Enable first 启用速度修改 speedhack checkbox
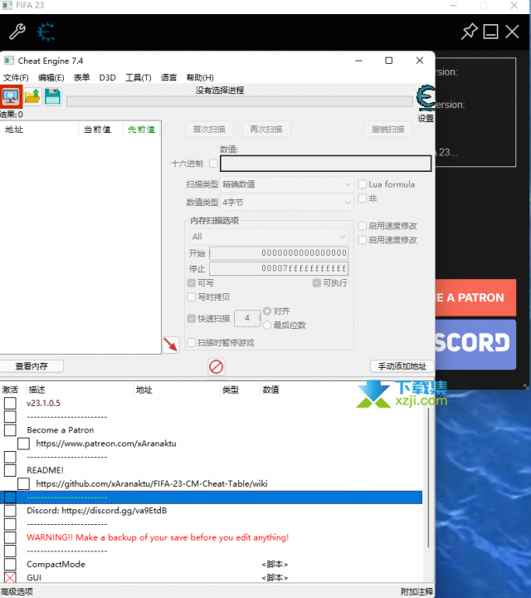The image size is (531, 598). 363,226
